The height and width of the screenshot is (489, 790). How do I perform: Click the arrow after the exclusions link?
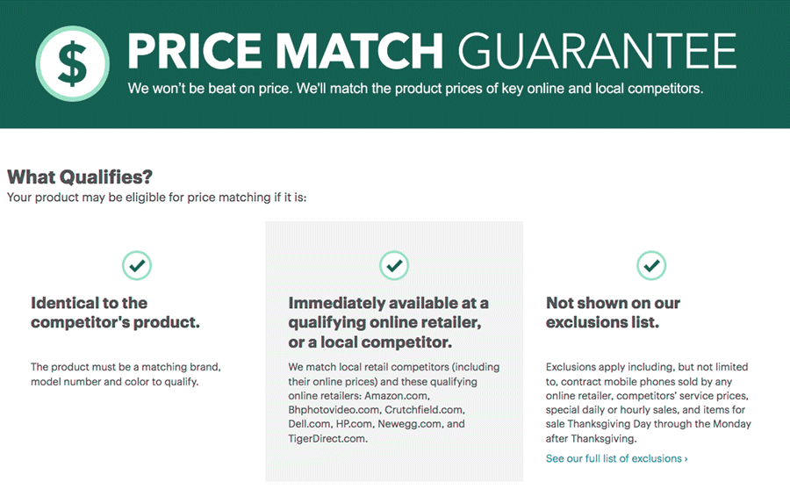686,458
